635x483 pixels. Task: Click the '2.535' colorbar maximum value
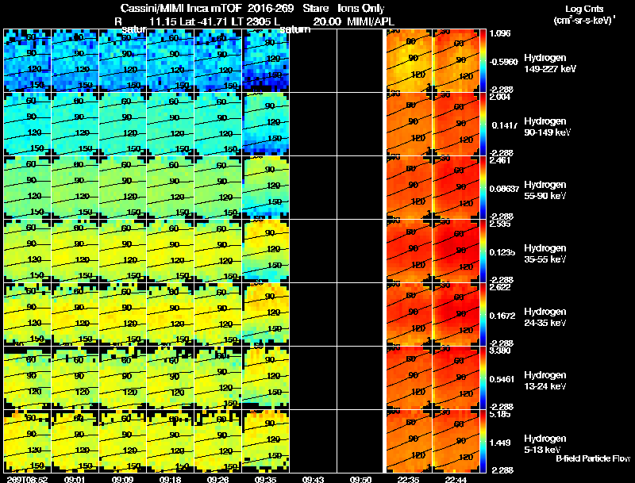(500, 224)
